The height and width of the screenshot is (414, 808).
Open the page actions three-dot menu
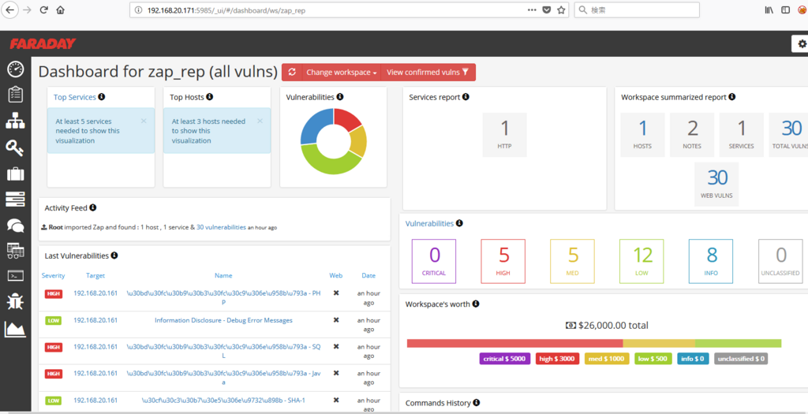pos(533,9)
